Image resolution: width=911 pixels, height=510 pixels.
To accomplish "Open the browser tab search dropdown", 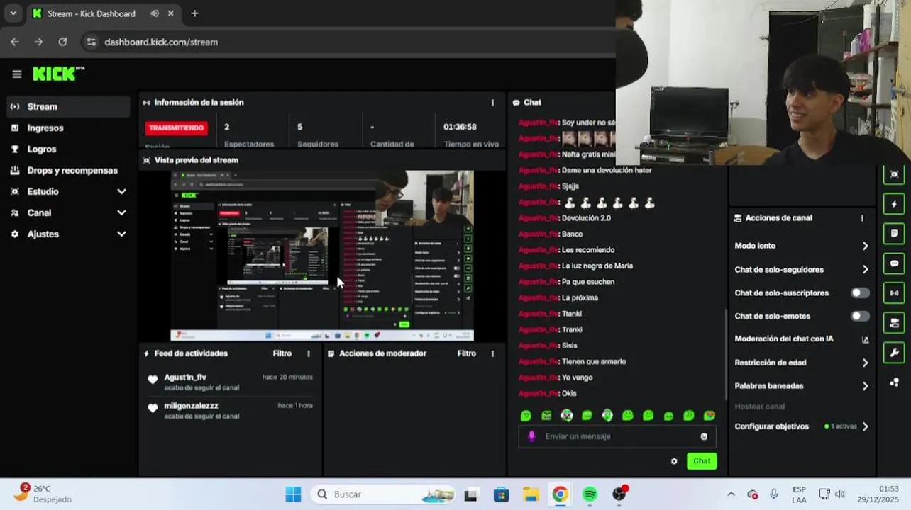I will [x=13, y=13].
